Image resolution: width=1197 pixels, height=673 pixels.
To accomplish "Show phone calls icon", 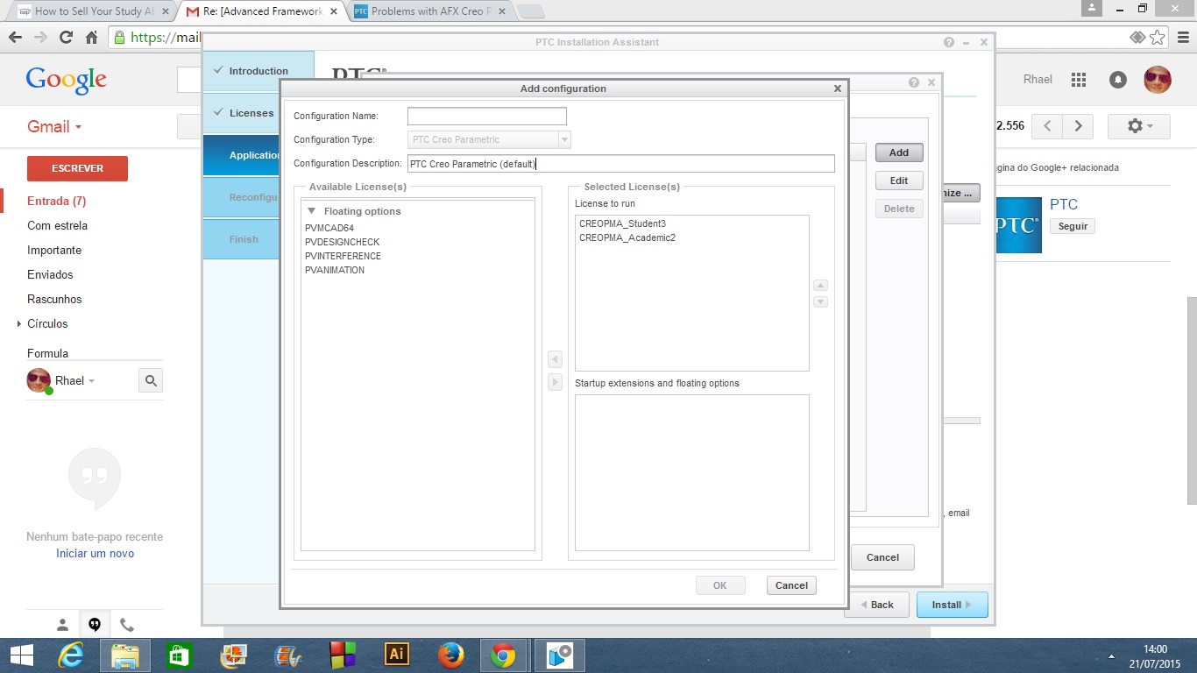I will click(x=127, y=625).
